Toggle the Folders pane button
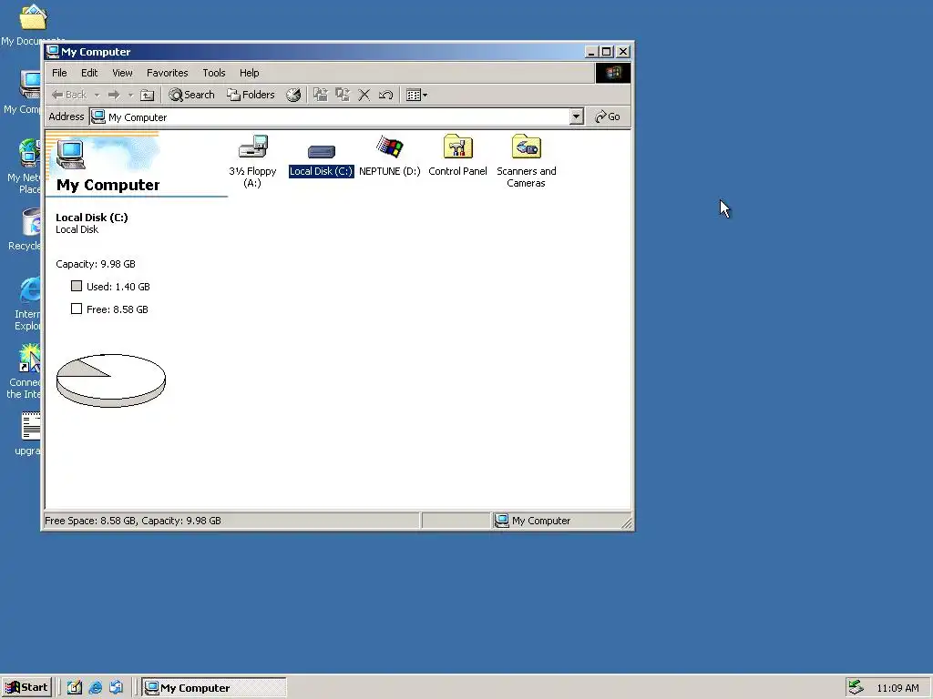Image resolution: width=933 pixels, height=699 pixels. pos(251,95)
